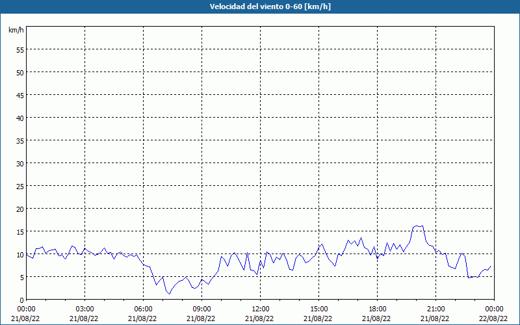Click the "21/08/22" date under the 12:00 label

259,318
